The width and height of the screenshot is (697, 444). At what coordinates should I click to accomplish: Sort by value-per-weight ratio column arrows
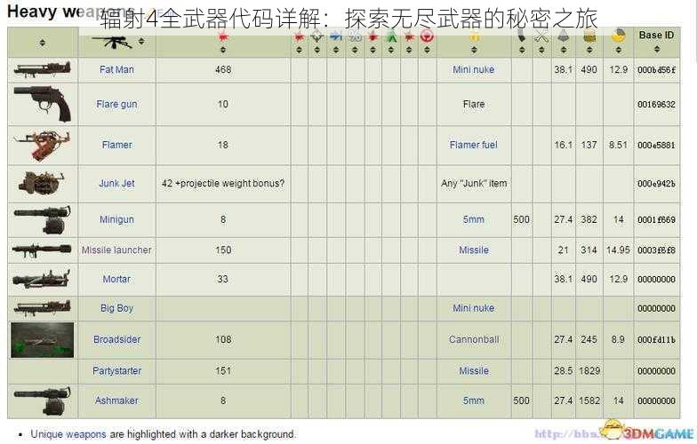click(x=619, y=50)
